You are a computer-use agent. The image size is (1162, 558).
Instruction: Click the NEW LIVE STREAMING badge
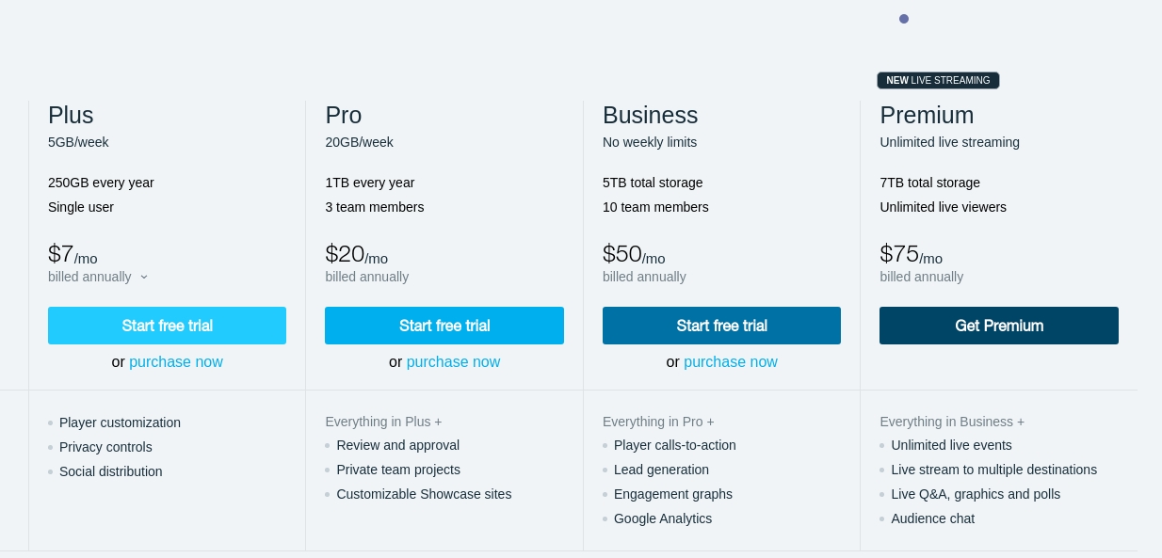pyautogui.click(x=938, y=81)
